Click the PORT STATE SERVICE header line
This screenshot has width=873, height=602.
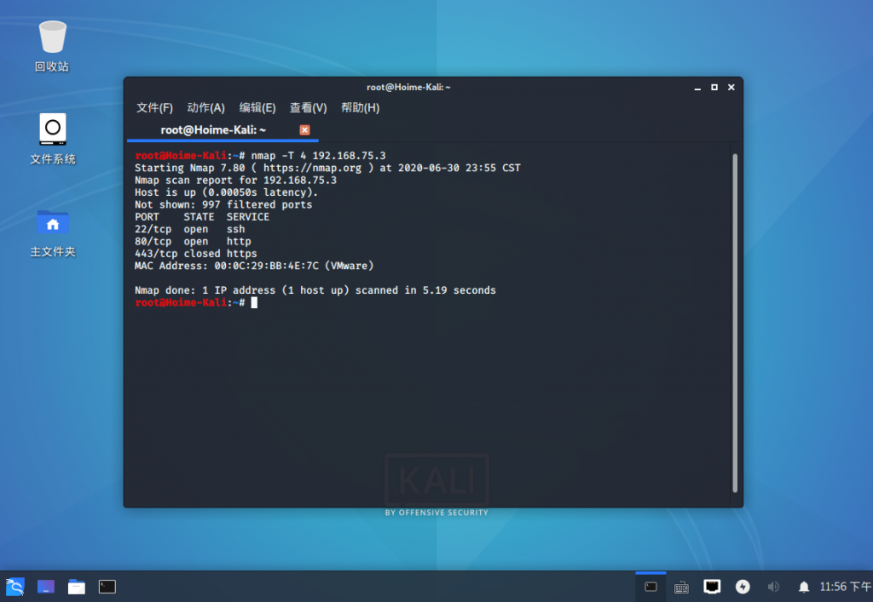pos(202,217)
